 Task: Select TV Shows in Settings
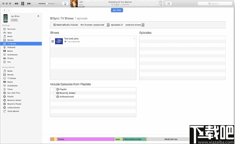21,44
